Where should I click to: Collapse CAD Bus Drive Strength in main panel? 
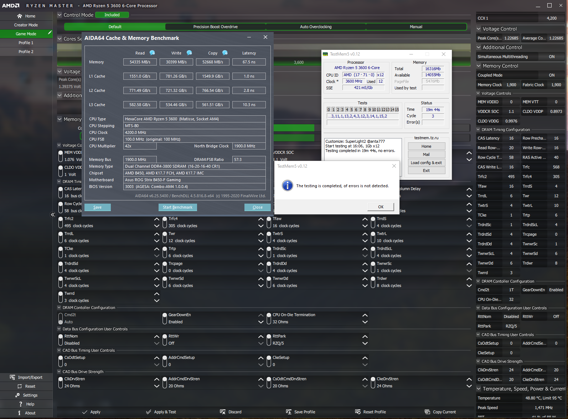coord(59,372)
